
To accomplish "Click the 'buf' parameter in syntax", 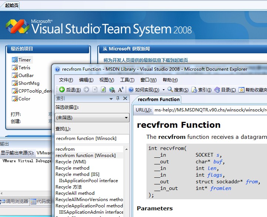I will click(218, 161).
